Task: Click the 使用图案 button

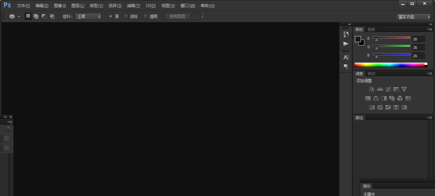Action: [x=177, y=17]
